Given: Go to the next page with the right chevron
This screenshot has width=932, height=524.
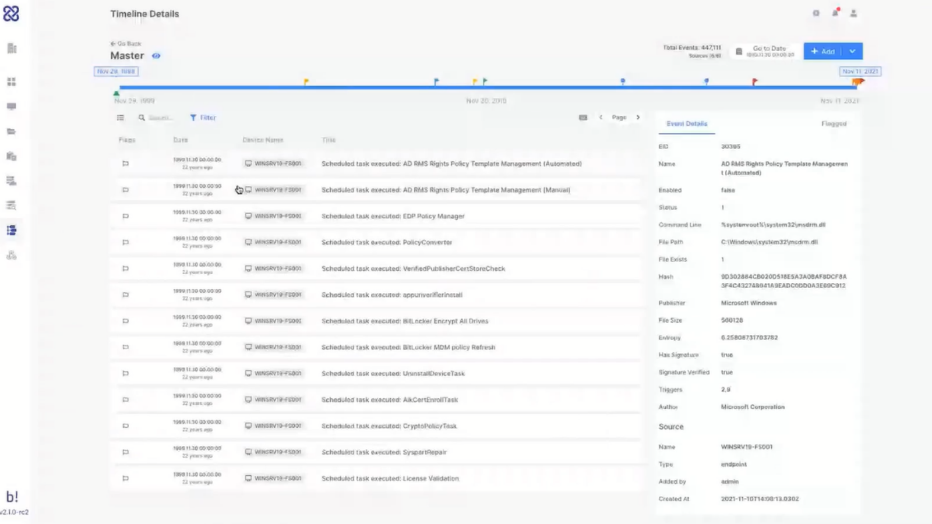Looking at the screenshot, I should (x=638, y=118).
